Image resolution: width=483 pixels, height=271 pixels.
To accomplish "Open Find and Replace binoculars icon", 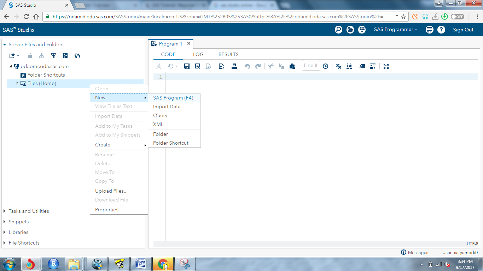I will 349,66.
